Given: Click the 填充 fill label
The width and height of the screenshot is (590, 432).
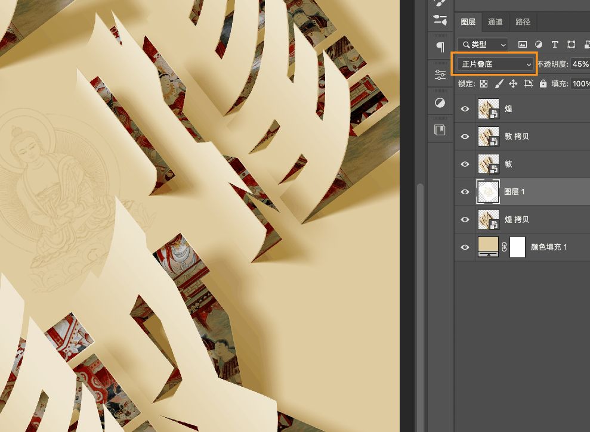Looking at the screenshot, I should [x=560, y=83].
